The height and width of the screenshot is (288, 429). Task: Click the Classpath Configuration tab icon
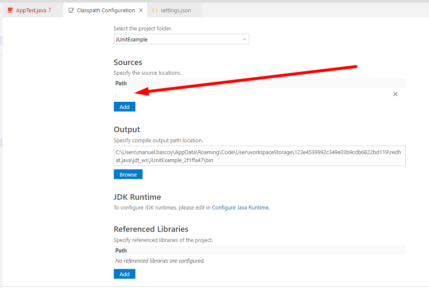point(71,10)
